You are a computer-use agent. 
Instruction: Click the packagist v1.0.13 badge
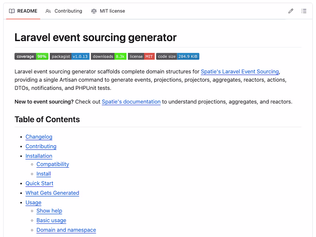click(70, 56)
